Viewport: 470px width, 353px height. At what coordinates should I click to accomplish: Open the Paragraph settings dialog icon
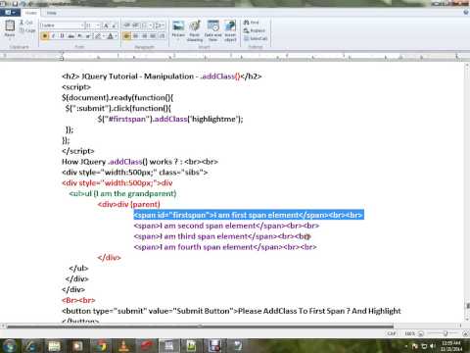pos(162,36)
